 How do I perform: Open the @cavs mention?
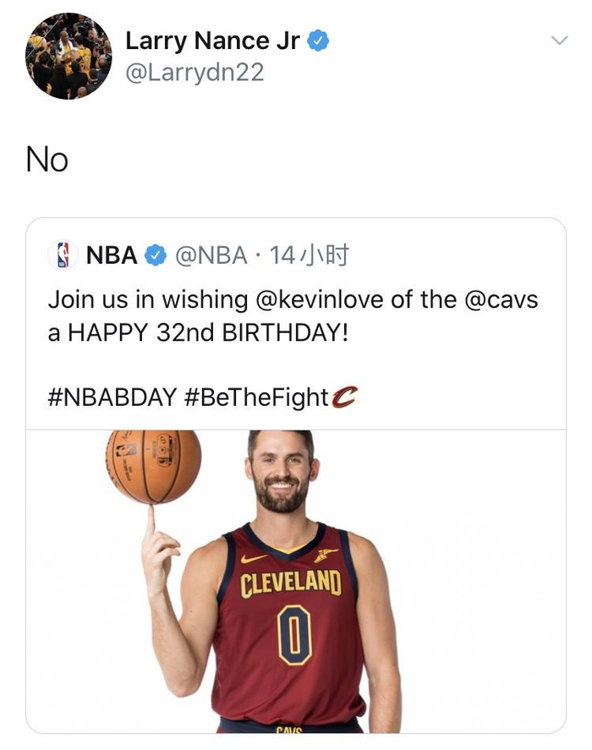[502, 299]
